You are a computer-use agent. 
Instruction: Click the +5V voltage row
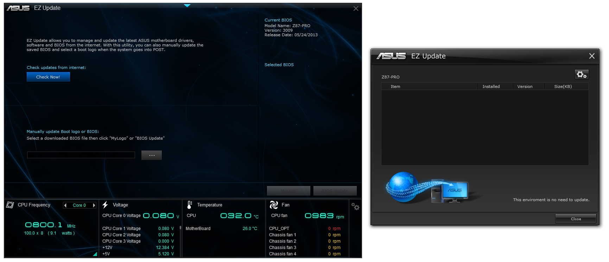[138, 254]
